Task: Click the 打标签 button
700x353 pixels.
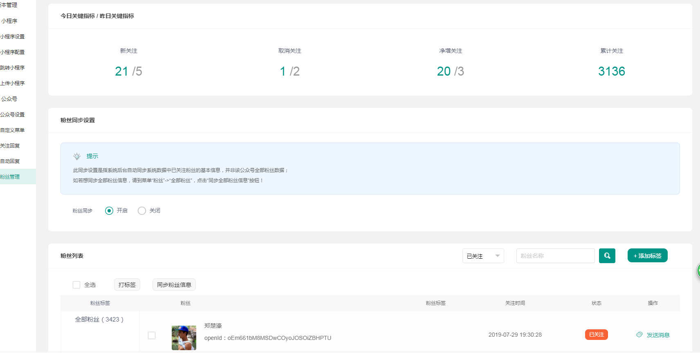Action: (x=127, y=285)
